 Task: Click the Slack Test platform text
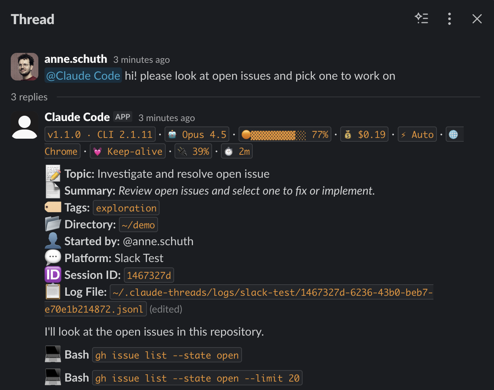139,258
